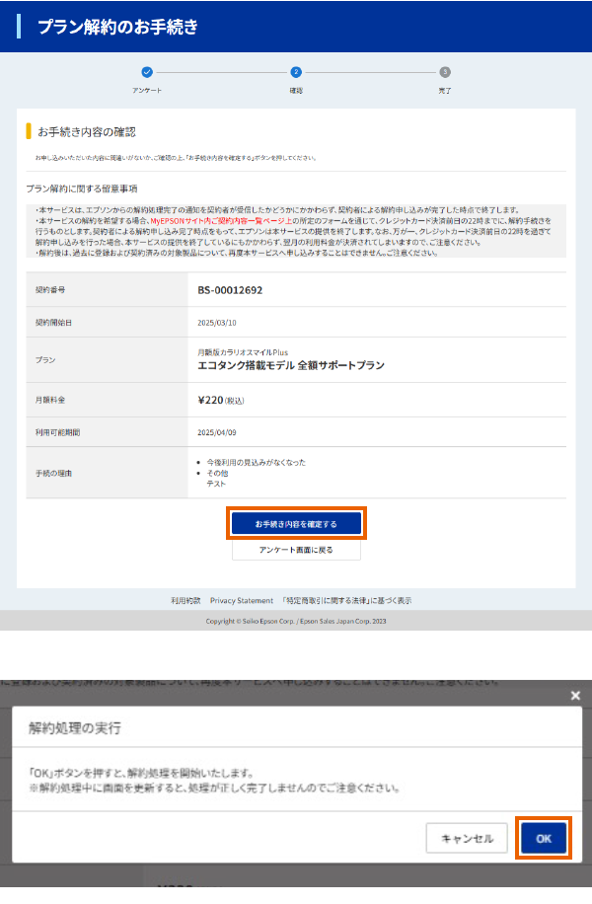The width and height of the screenshot is (592, 904).
Task: Go back via アンケート画面に戻る button
Action: (x=296, y=550)
